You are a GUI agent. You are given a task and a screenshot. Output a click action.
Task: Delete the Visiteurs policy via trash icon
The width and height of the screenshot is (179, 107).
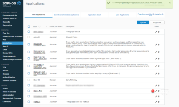[x=159, y=102]
